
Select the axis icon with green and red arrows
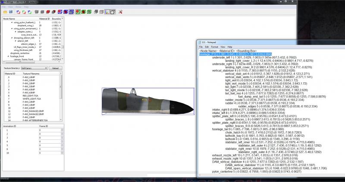pos(24,12)
